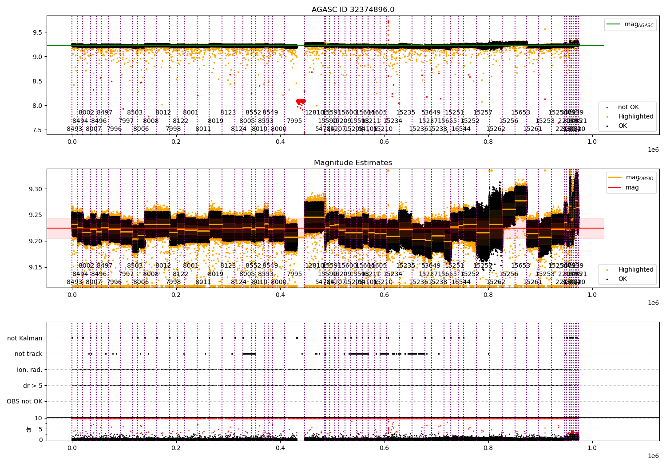The width and height of the screenshot is (666, 466).
Task: Click obsid label 15653 in the top plot
Action: coord(521,113)
